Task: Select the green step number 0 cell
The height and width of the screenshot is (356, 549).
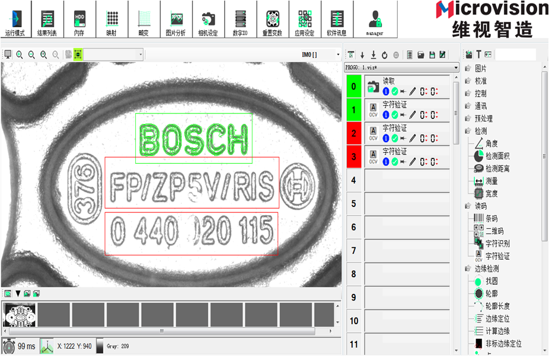Action: click(353, 86)
